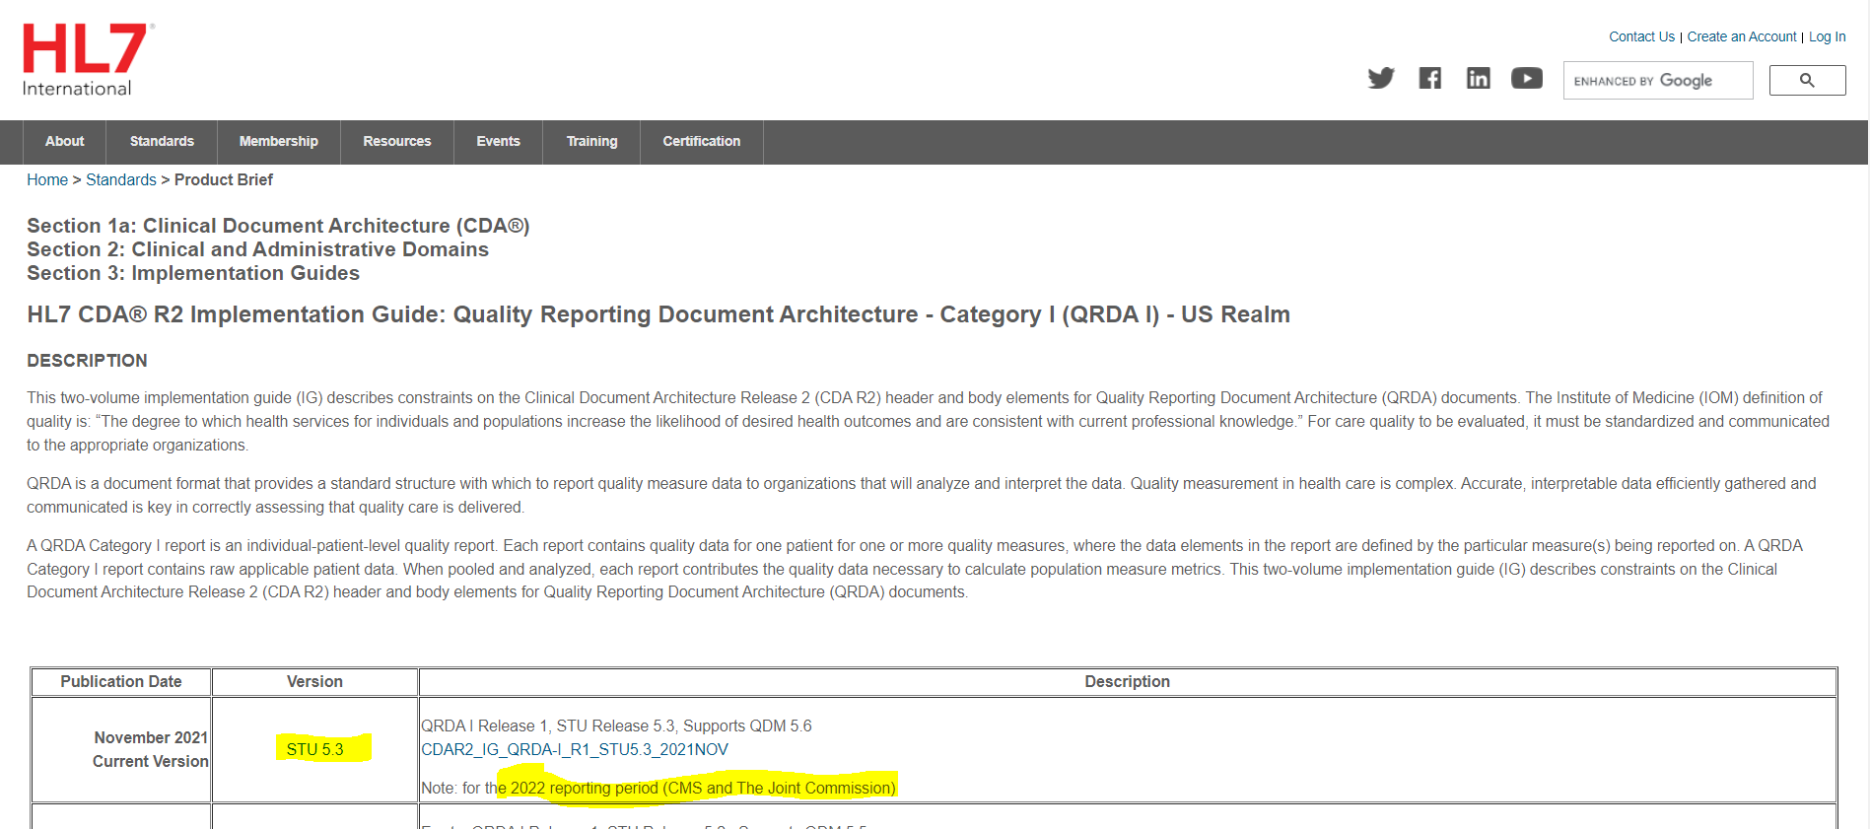This screenshot has height=829, width=1870.
Task: Click the Version column header
Action: pyautogui.click(x=314, y=681)
